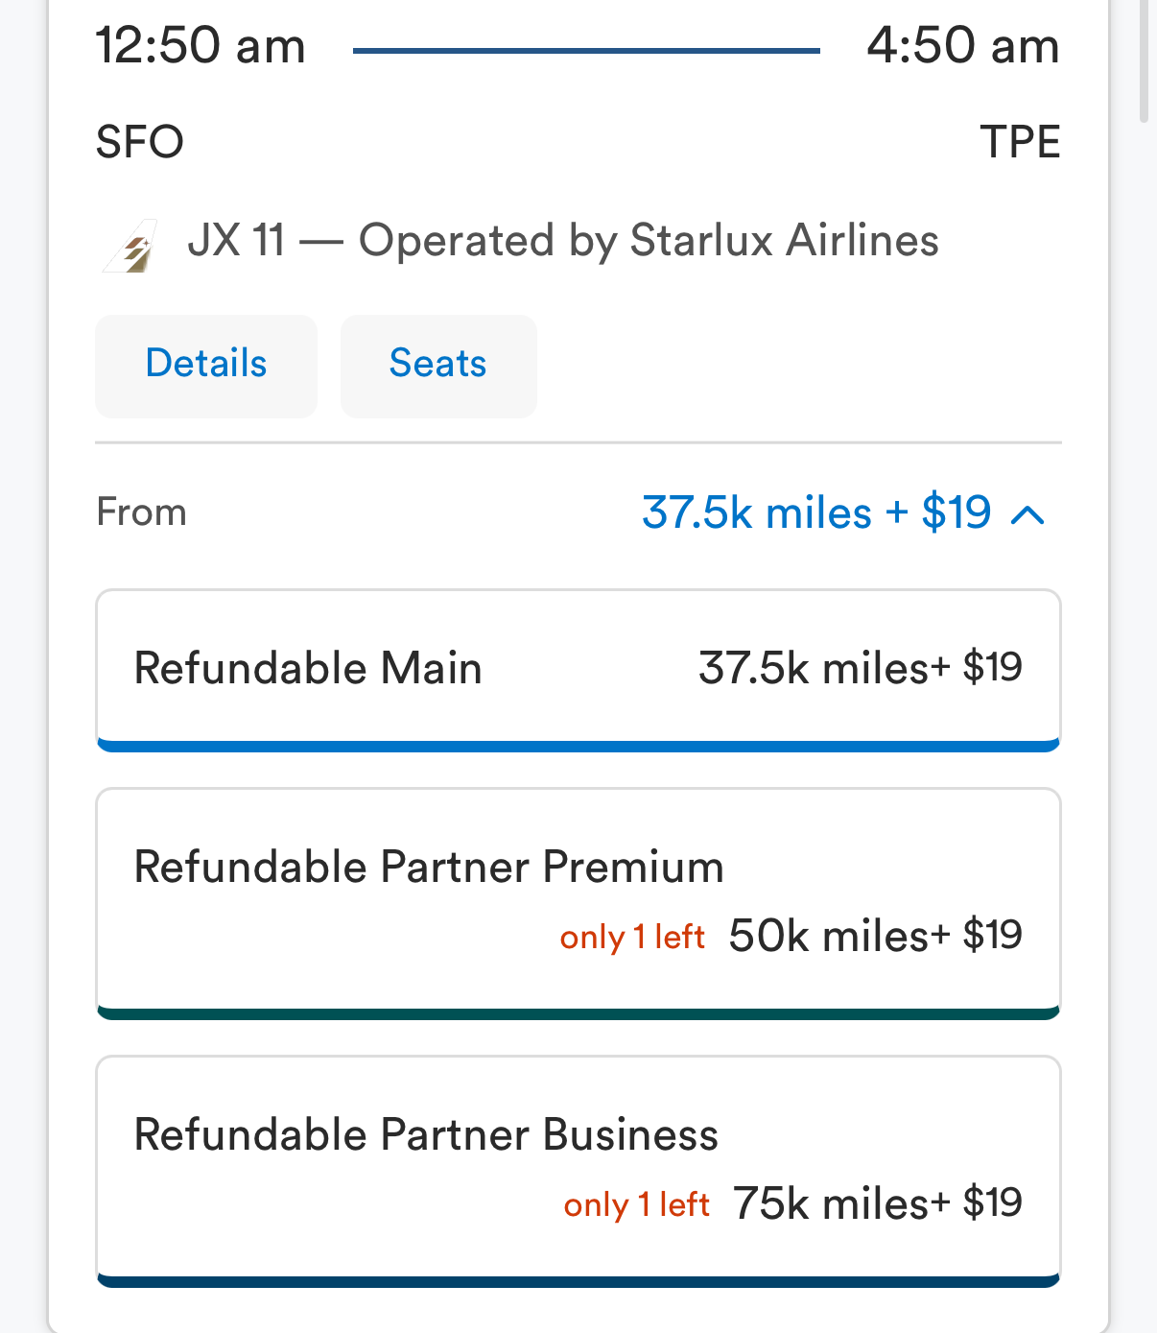This screenshot has height=1333, width=1157.
Task: Click the 50k miles+ $19 Premium price
Action: pos(875,936)
